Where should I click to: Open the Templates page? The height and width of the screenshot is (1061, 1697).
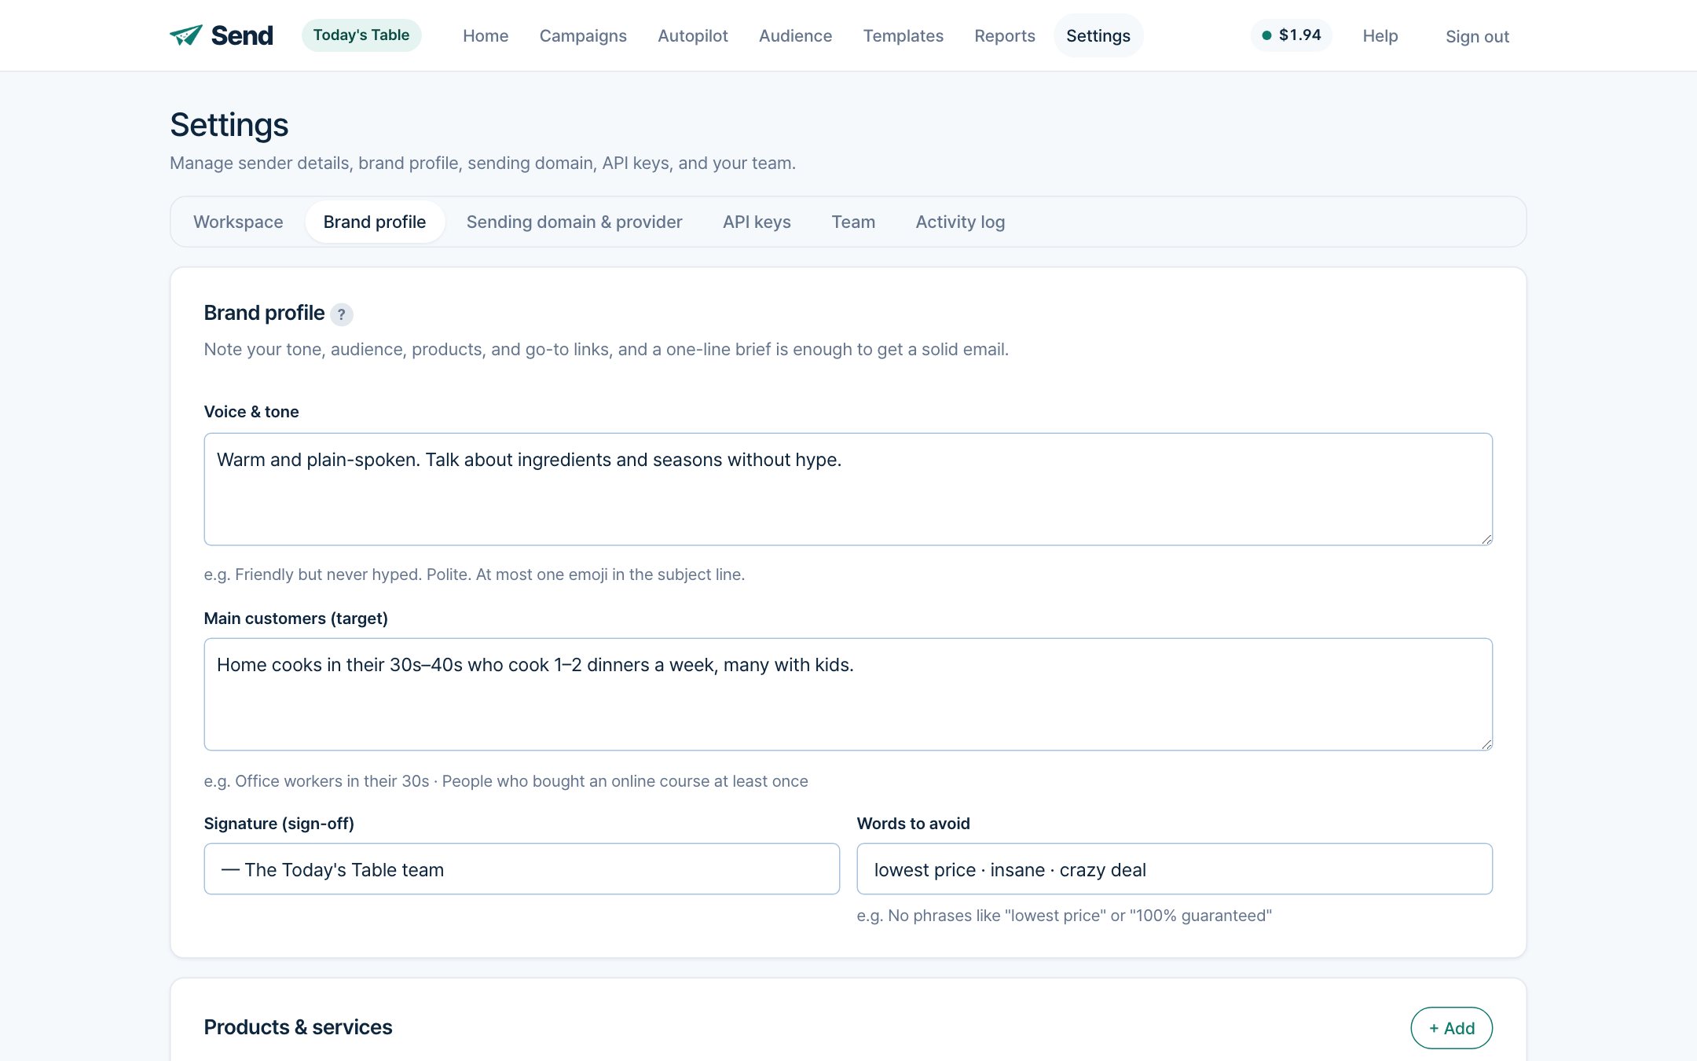(903, 35)
